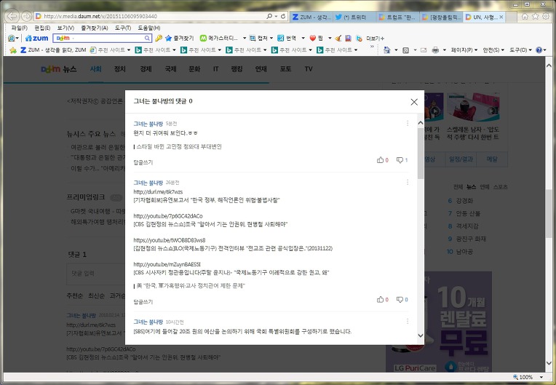Screen dimensions: 556x385
Task: Focus the Daum search box on the zum toolbar
Action: point(103,38)
